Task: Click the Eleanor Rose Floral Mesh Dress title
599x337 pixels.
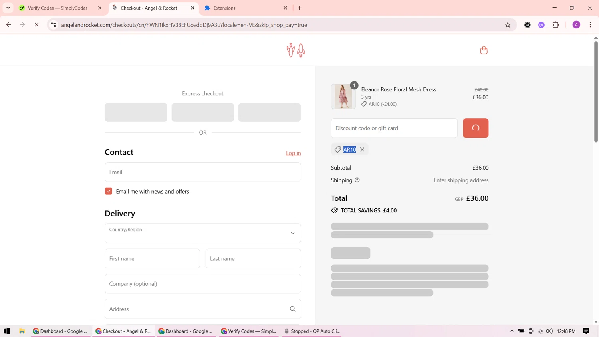Action: [x=399, y=89]
